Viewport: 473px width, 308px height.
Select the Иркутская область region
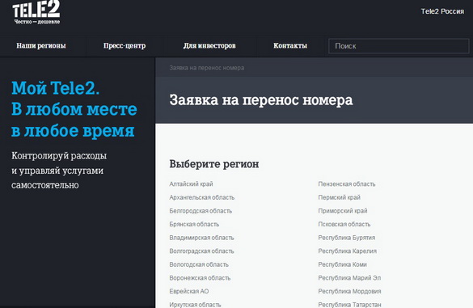pyautogui.click(x=195, y=305)
